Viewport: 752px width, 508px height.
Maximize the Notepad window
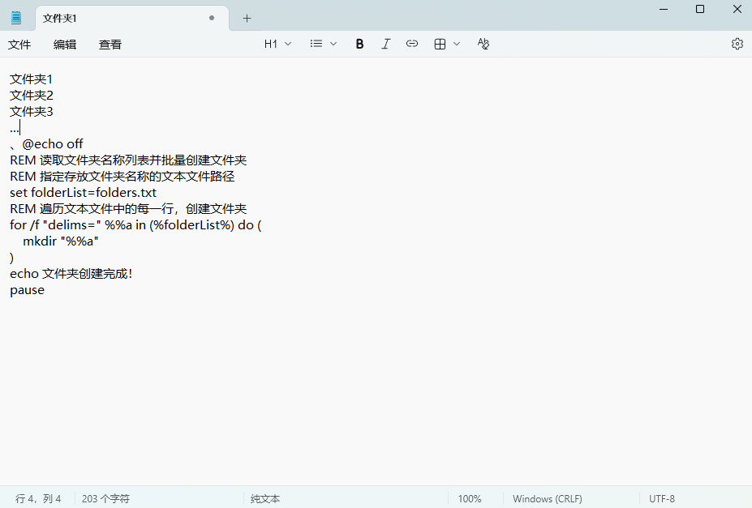700,9
